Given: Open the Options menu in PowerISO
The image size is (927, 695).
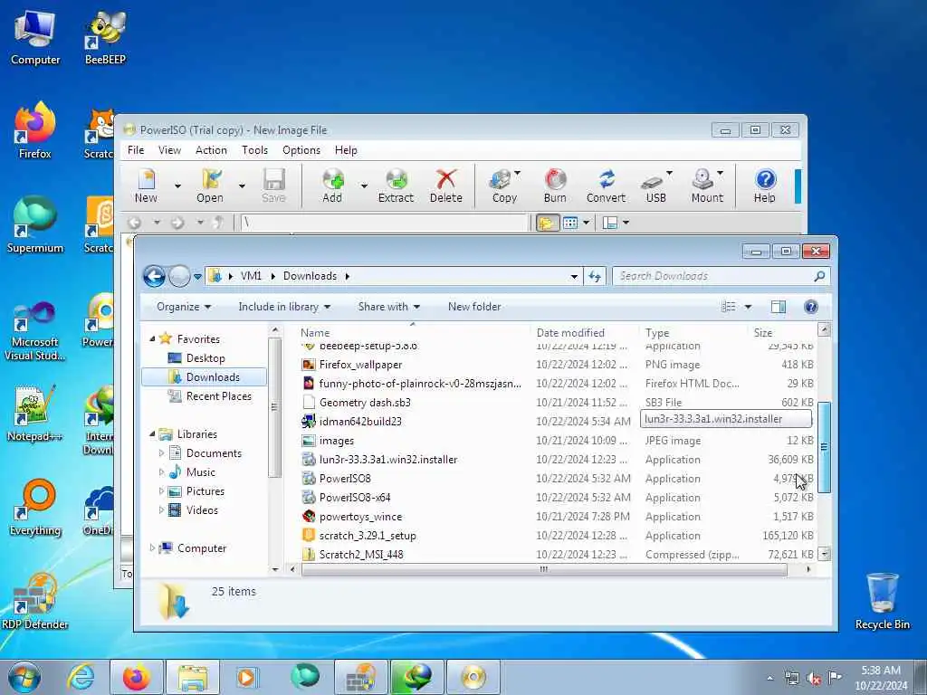Looking at the screenshot, I should pyautogui.click(x=301, y=150).
